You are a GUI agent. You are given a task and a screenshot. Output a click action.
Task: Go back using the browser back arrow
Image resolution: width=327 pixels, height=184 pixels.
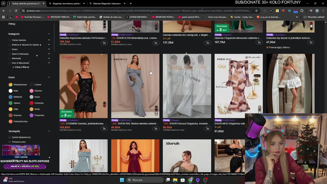coord(4,11)
